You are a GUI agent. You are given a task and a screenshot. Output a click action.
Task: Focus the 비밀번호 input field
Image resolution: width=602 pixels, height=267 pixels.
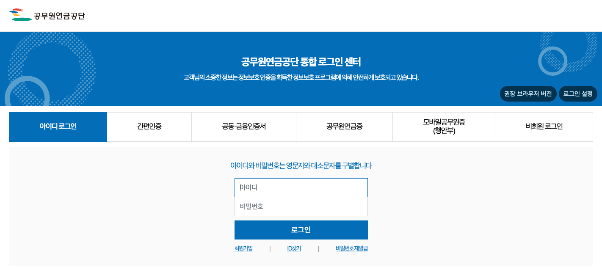pyautogui.click(x=301, y=206)
